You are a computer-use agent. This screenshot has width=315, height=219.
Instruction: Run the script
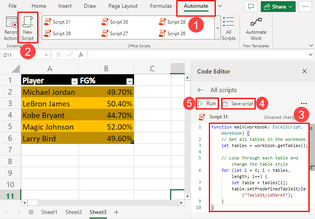tap(207, 103)
